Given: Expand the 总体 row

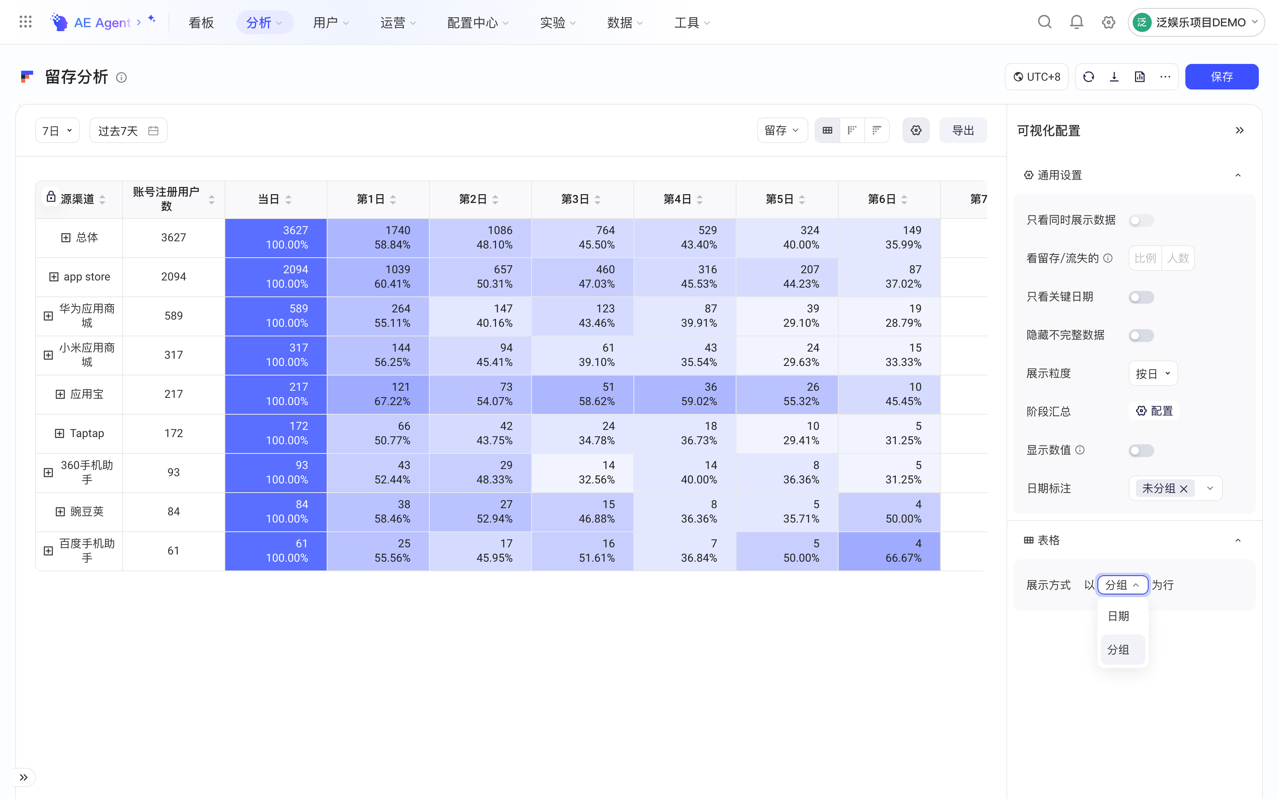Looking at the screenshot, I should tap(65, 238).
